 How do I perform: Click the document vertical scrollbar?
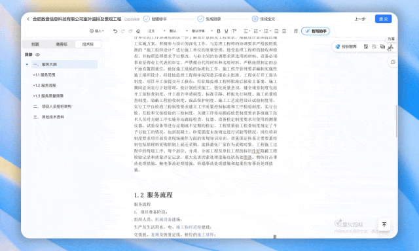coord(396,122)
